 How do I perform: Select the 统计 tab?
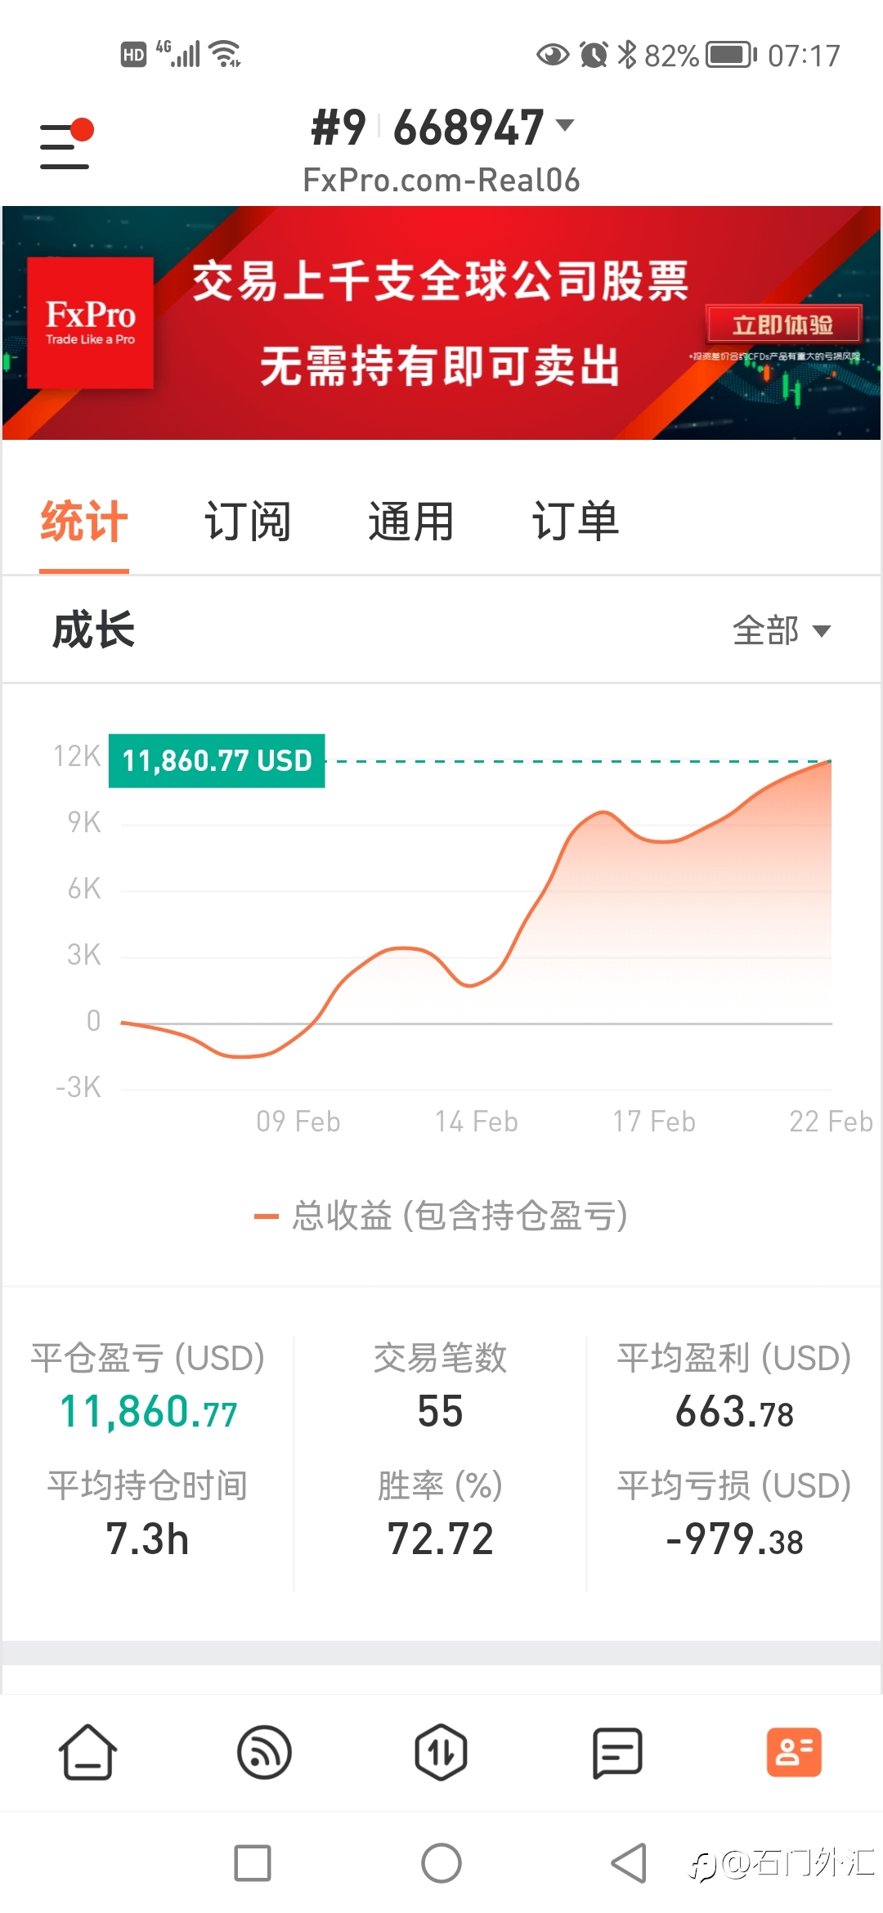pos(84,521)
